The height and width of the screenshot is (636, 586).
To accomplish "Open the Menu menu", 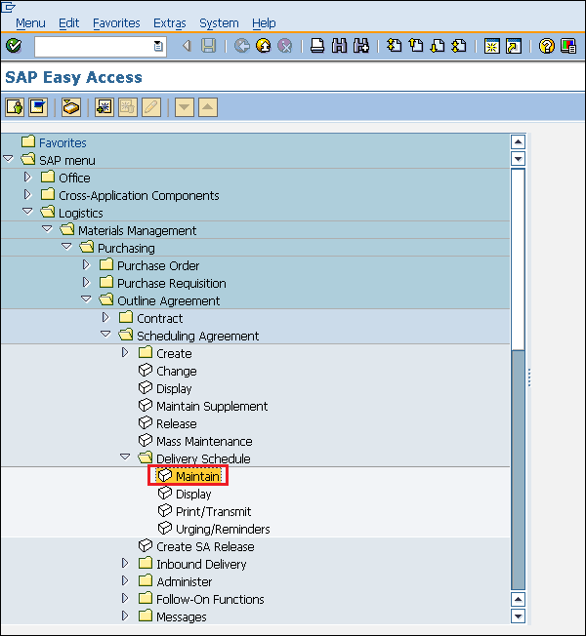I will 31,23.
